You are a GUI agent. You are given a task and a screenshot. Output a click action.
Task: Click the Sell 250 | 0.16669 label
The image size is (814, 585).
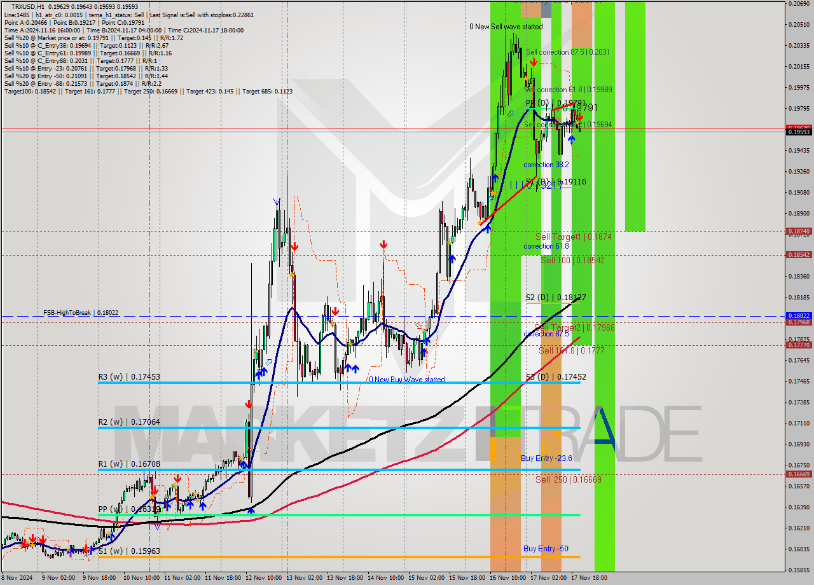click(x=568, y=479)
